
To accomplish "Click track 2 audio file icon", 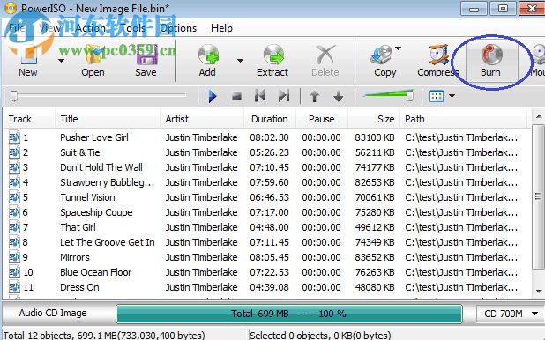I will pos(14,152).
